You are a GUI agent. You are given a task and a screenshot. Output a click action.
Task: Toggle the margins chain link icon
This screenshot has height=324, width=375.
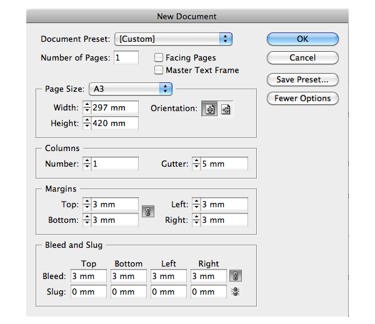coord(147,212)
